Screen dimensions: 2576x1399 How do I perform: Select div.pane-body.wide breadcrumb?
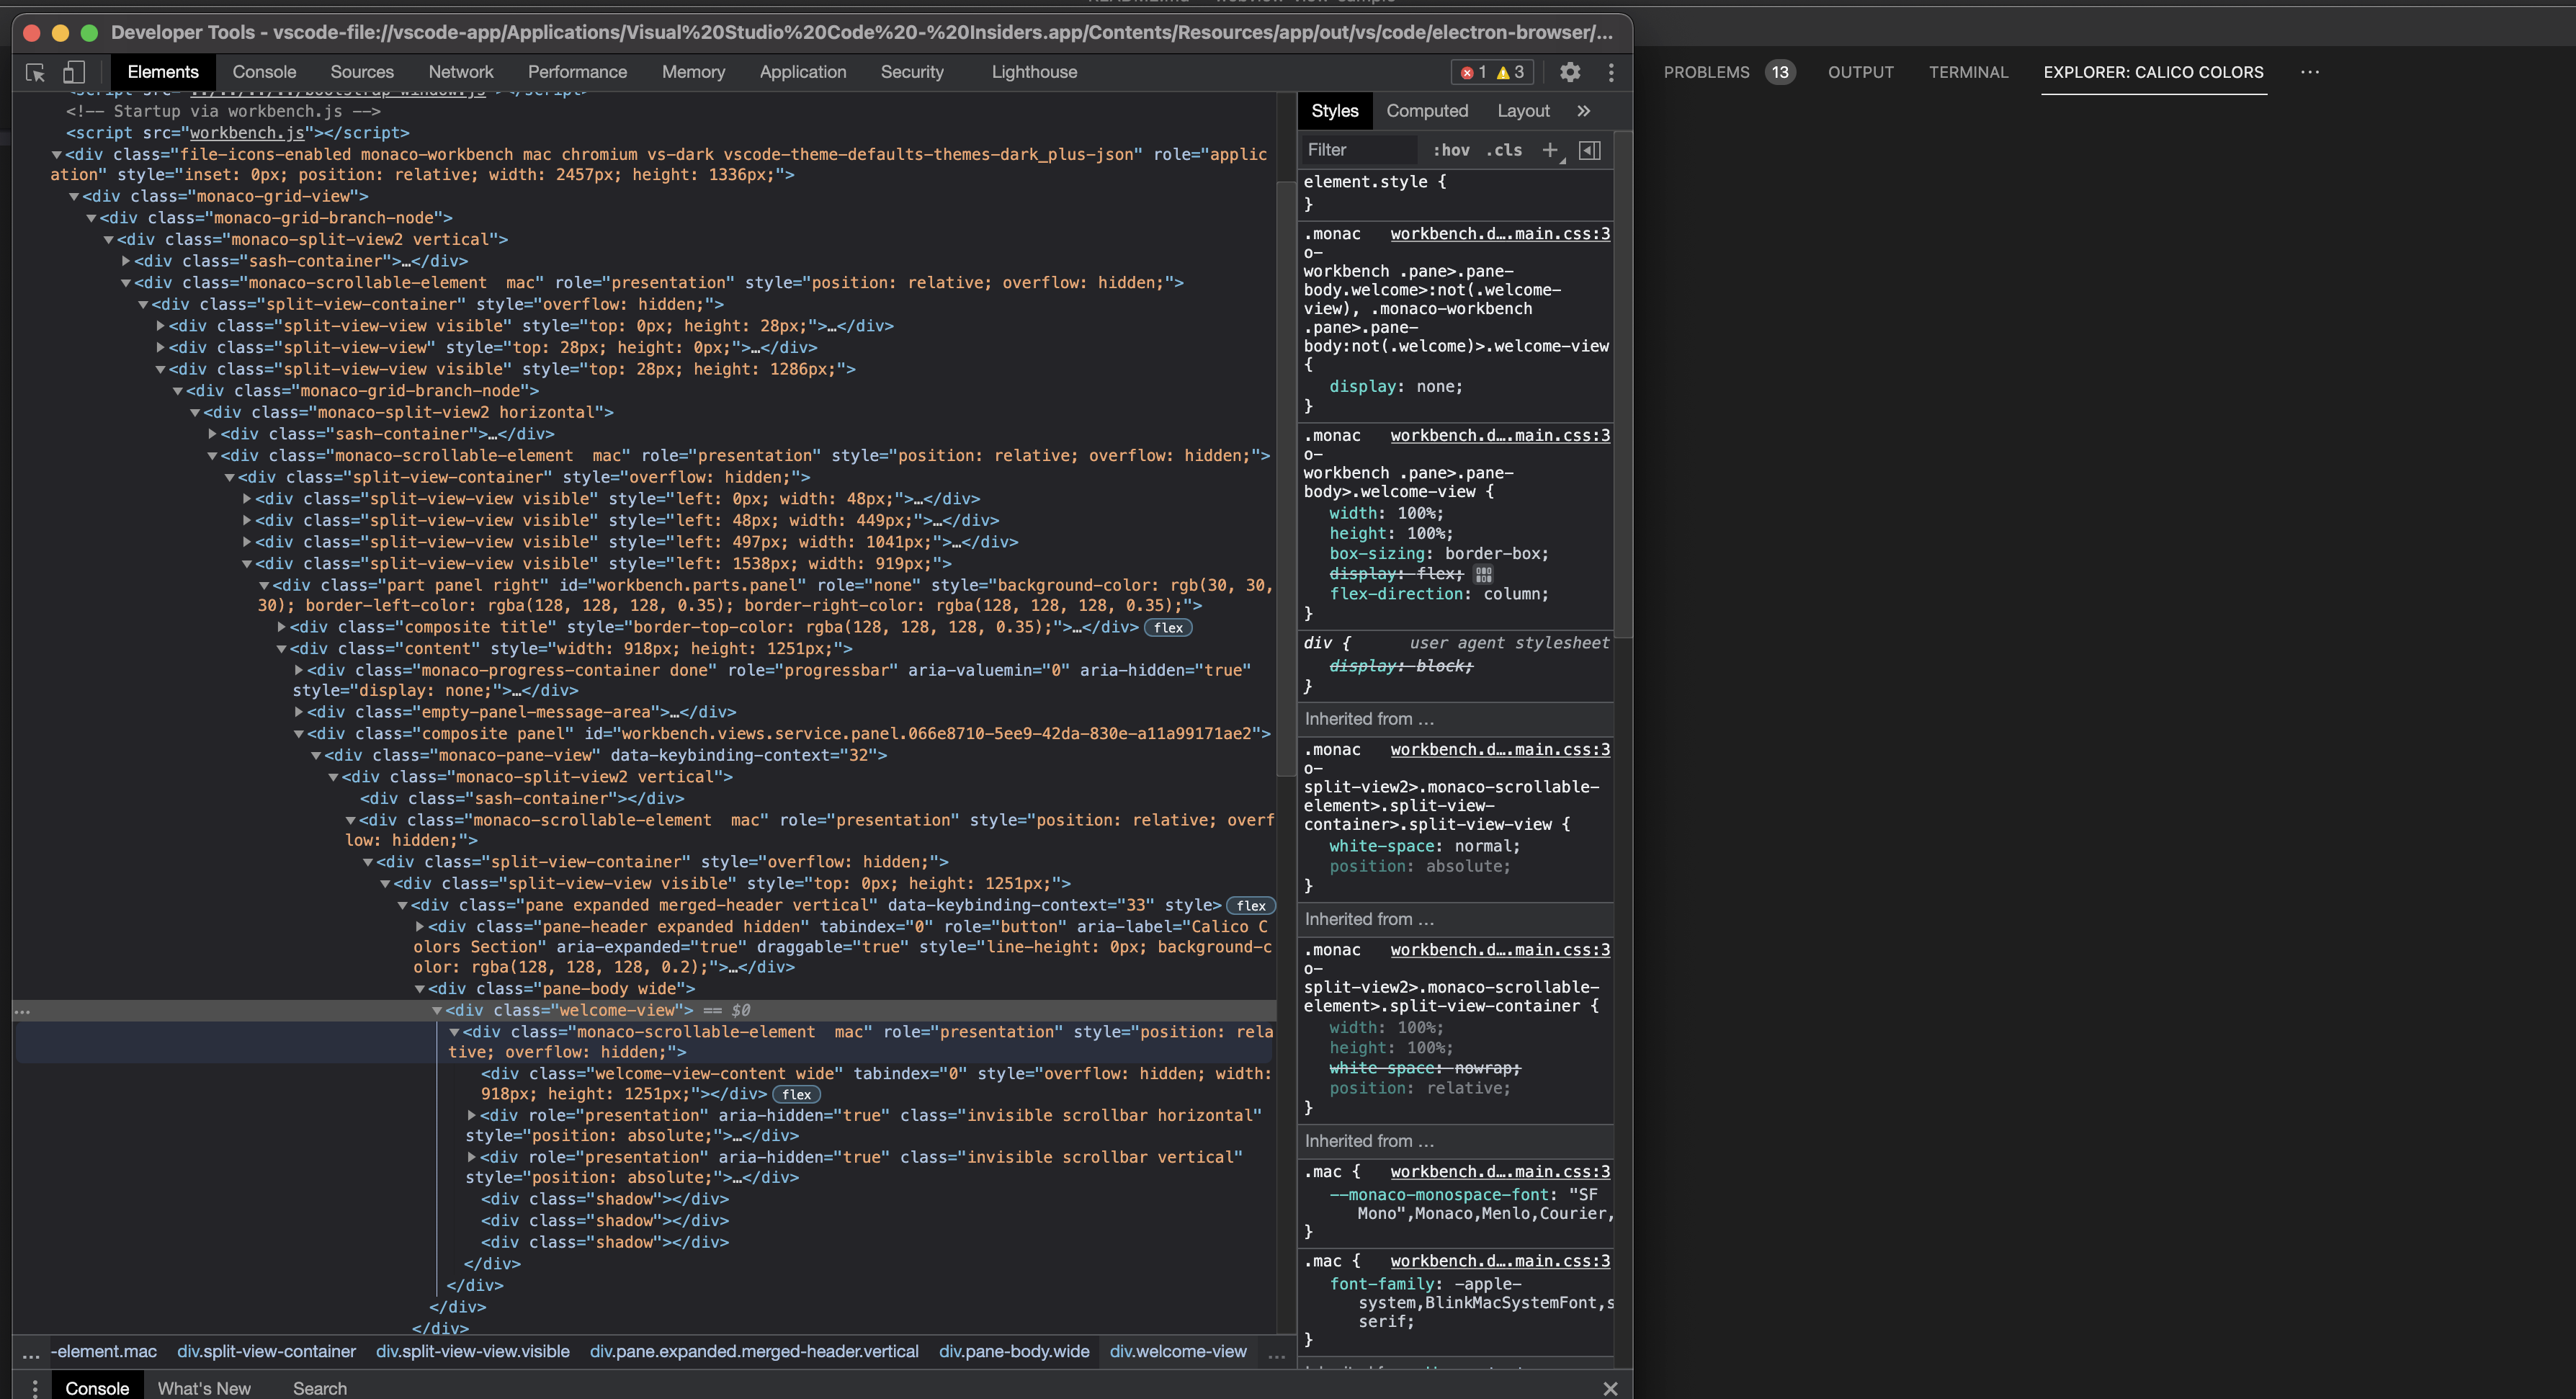tap(1014, 1352)
